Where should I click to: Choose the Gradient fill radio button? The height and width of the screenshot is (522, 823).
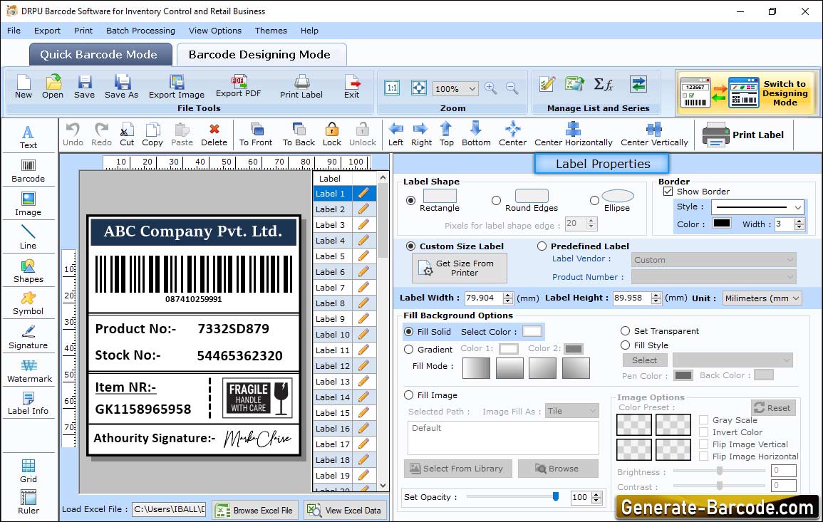409,350
